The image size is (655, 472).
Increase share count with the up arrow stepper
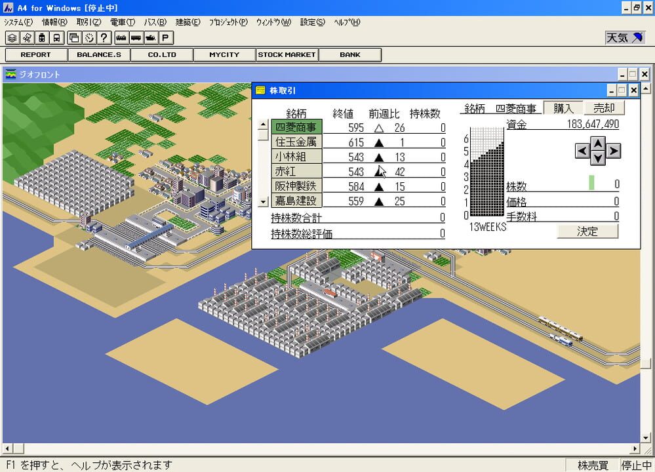click(x=597, y=144)
